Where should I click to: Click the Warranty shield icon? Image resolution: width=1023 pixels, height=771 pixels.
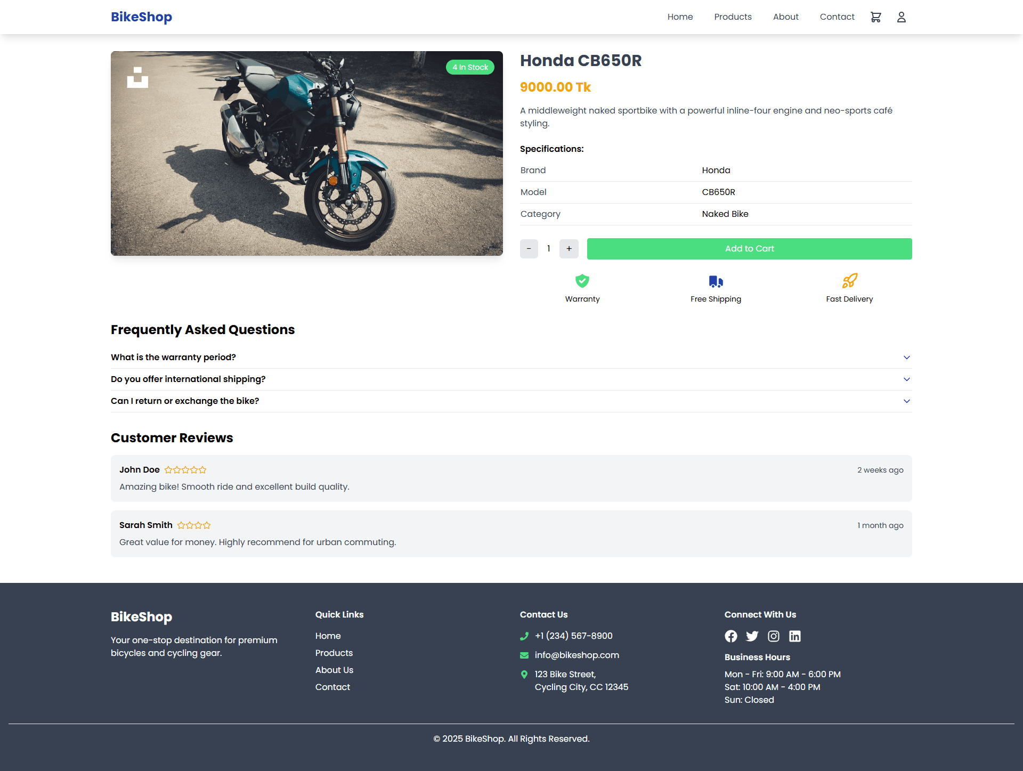tap(582, 281)
